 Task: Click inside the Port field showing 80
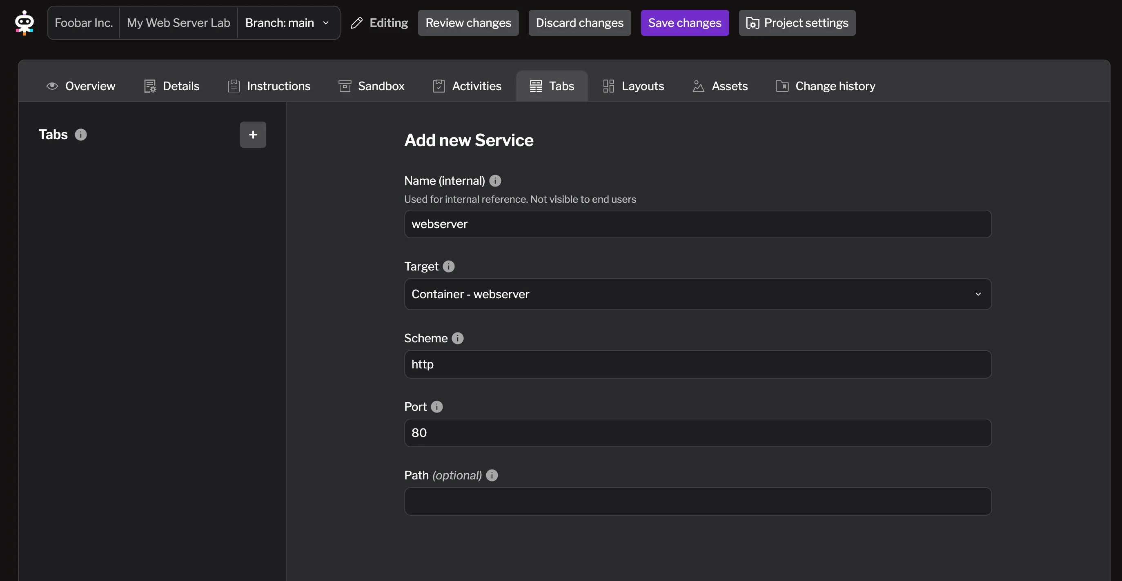[697, 432]
